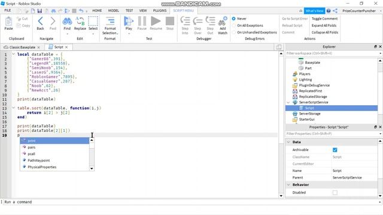
Task: Click the Copy icon in Clipboard
Action: pyautogui.click(x=19, y=25)
